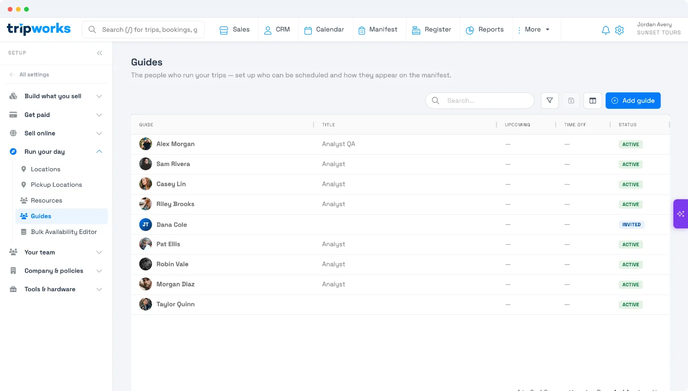
Task: Go to the Calendar tab
Action: (324, 30)
